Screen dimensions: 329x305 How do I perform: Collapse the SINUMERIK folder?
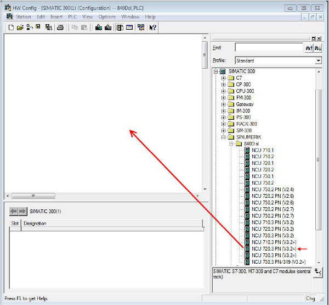click(224, 137)
